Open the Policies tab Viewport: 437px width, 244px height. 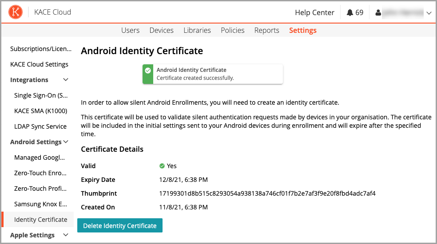pos(233,30)
